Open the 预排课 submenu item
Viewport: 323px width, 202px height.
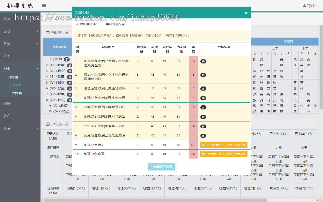tap(13, 77)
